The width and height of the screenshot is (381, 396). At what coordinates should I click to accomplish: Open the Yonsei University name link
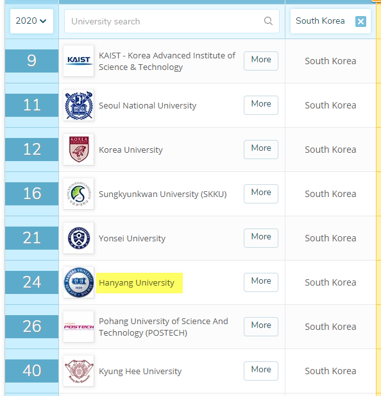(x=132, y=238)
